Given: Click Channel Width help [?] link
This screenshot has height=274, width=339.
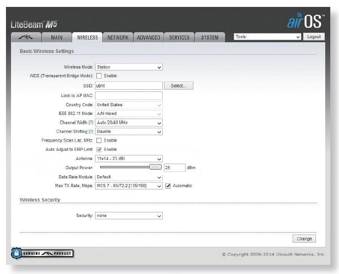Looking at the screenshot, I should tap(91, 123).
